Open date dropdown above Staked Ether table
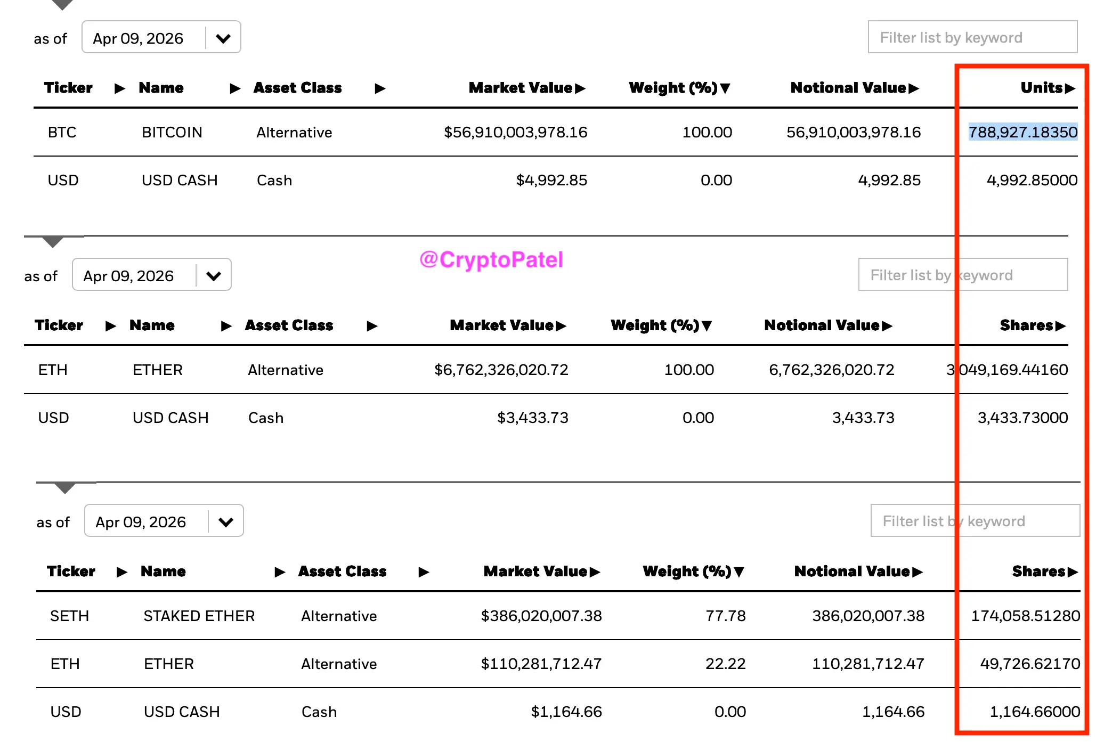 [x=226, y=521]
